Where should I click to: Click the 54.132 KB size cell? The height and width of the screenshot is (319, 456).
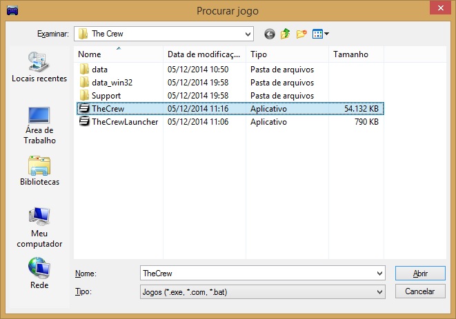(x=361, y=109)
